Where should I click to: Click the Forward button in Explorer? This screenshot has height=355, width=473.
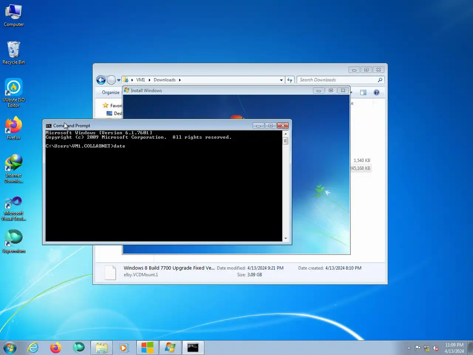coord(111,80)
